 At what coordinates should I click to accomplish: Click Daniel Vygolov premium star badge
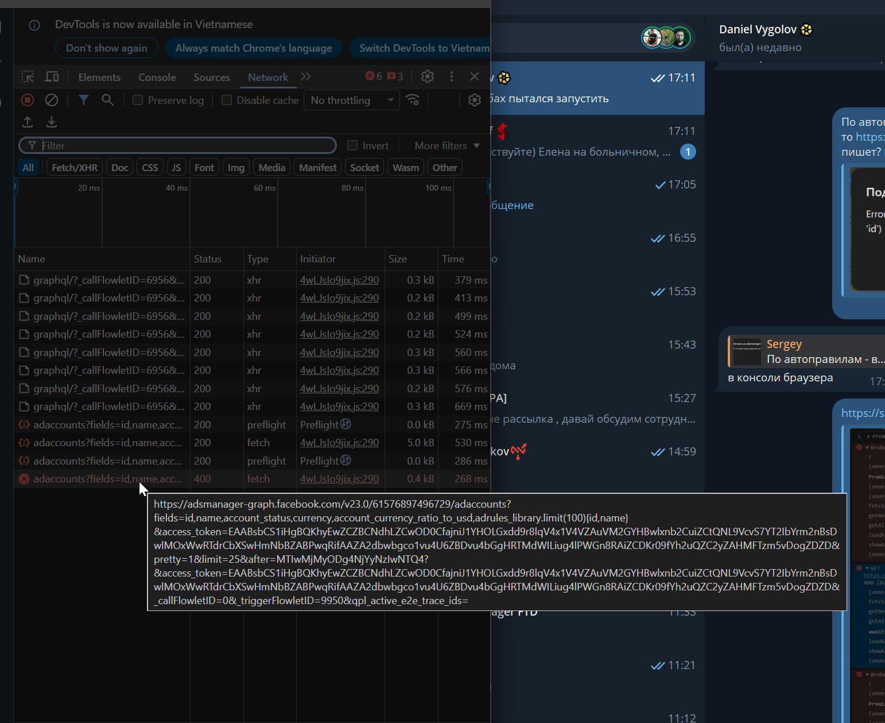pos(807,29)
